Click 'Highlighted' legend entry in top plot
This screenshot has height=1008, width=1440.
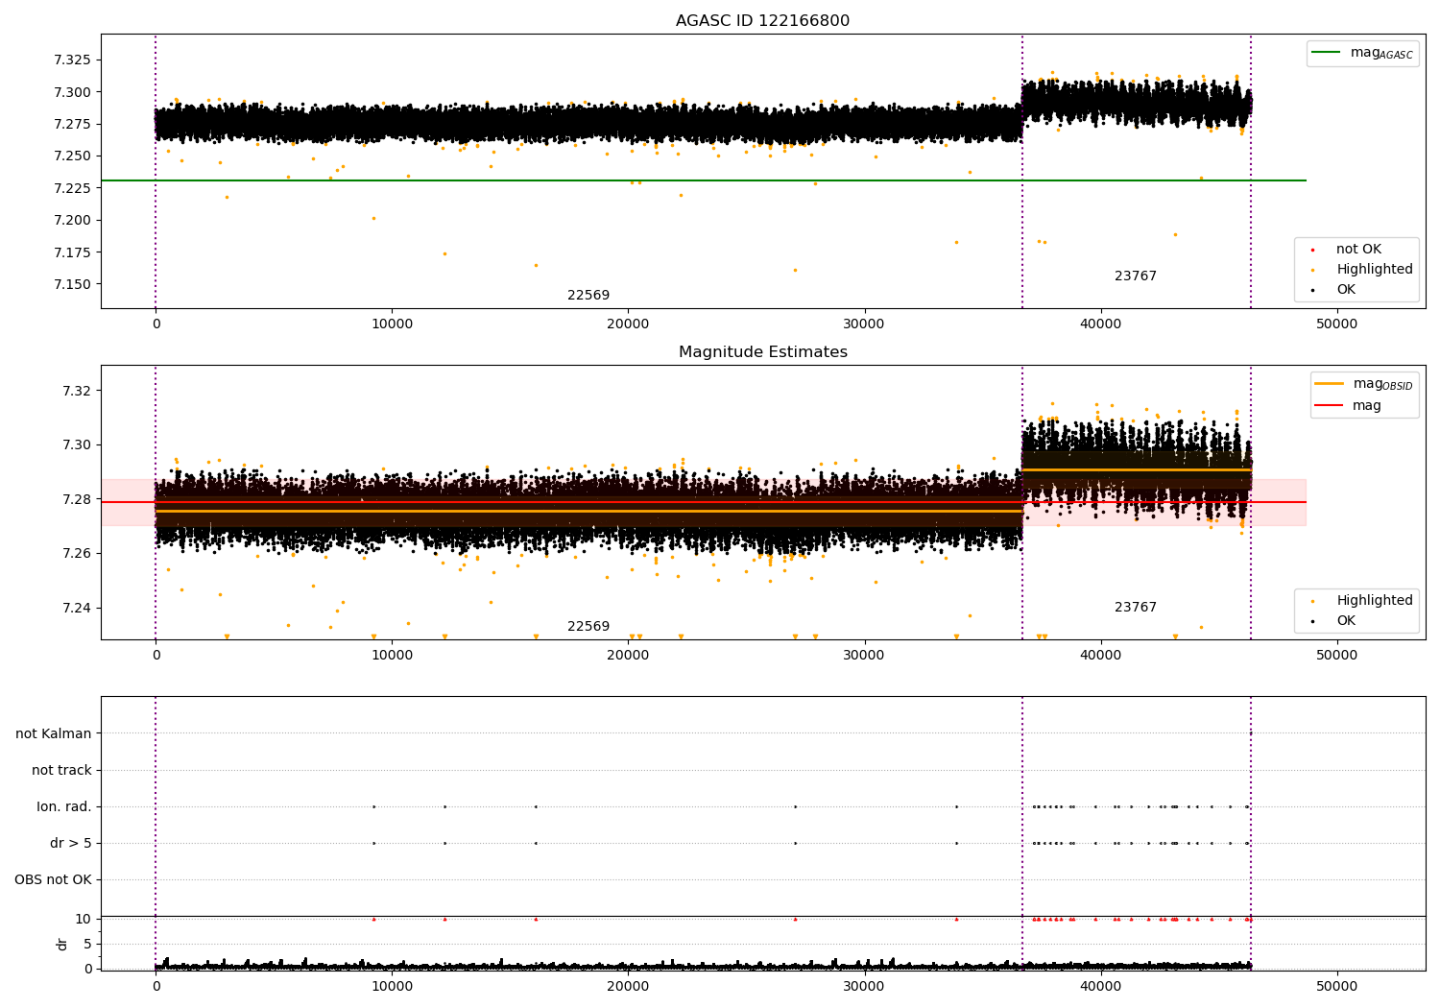[1363, 270]
